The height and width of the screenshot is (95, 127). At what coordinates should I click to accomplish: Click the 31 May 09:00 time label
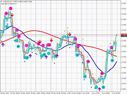coord(76,93)
